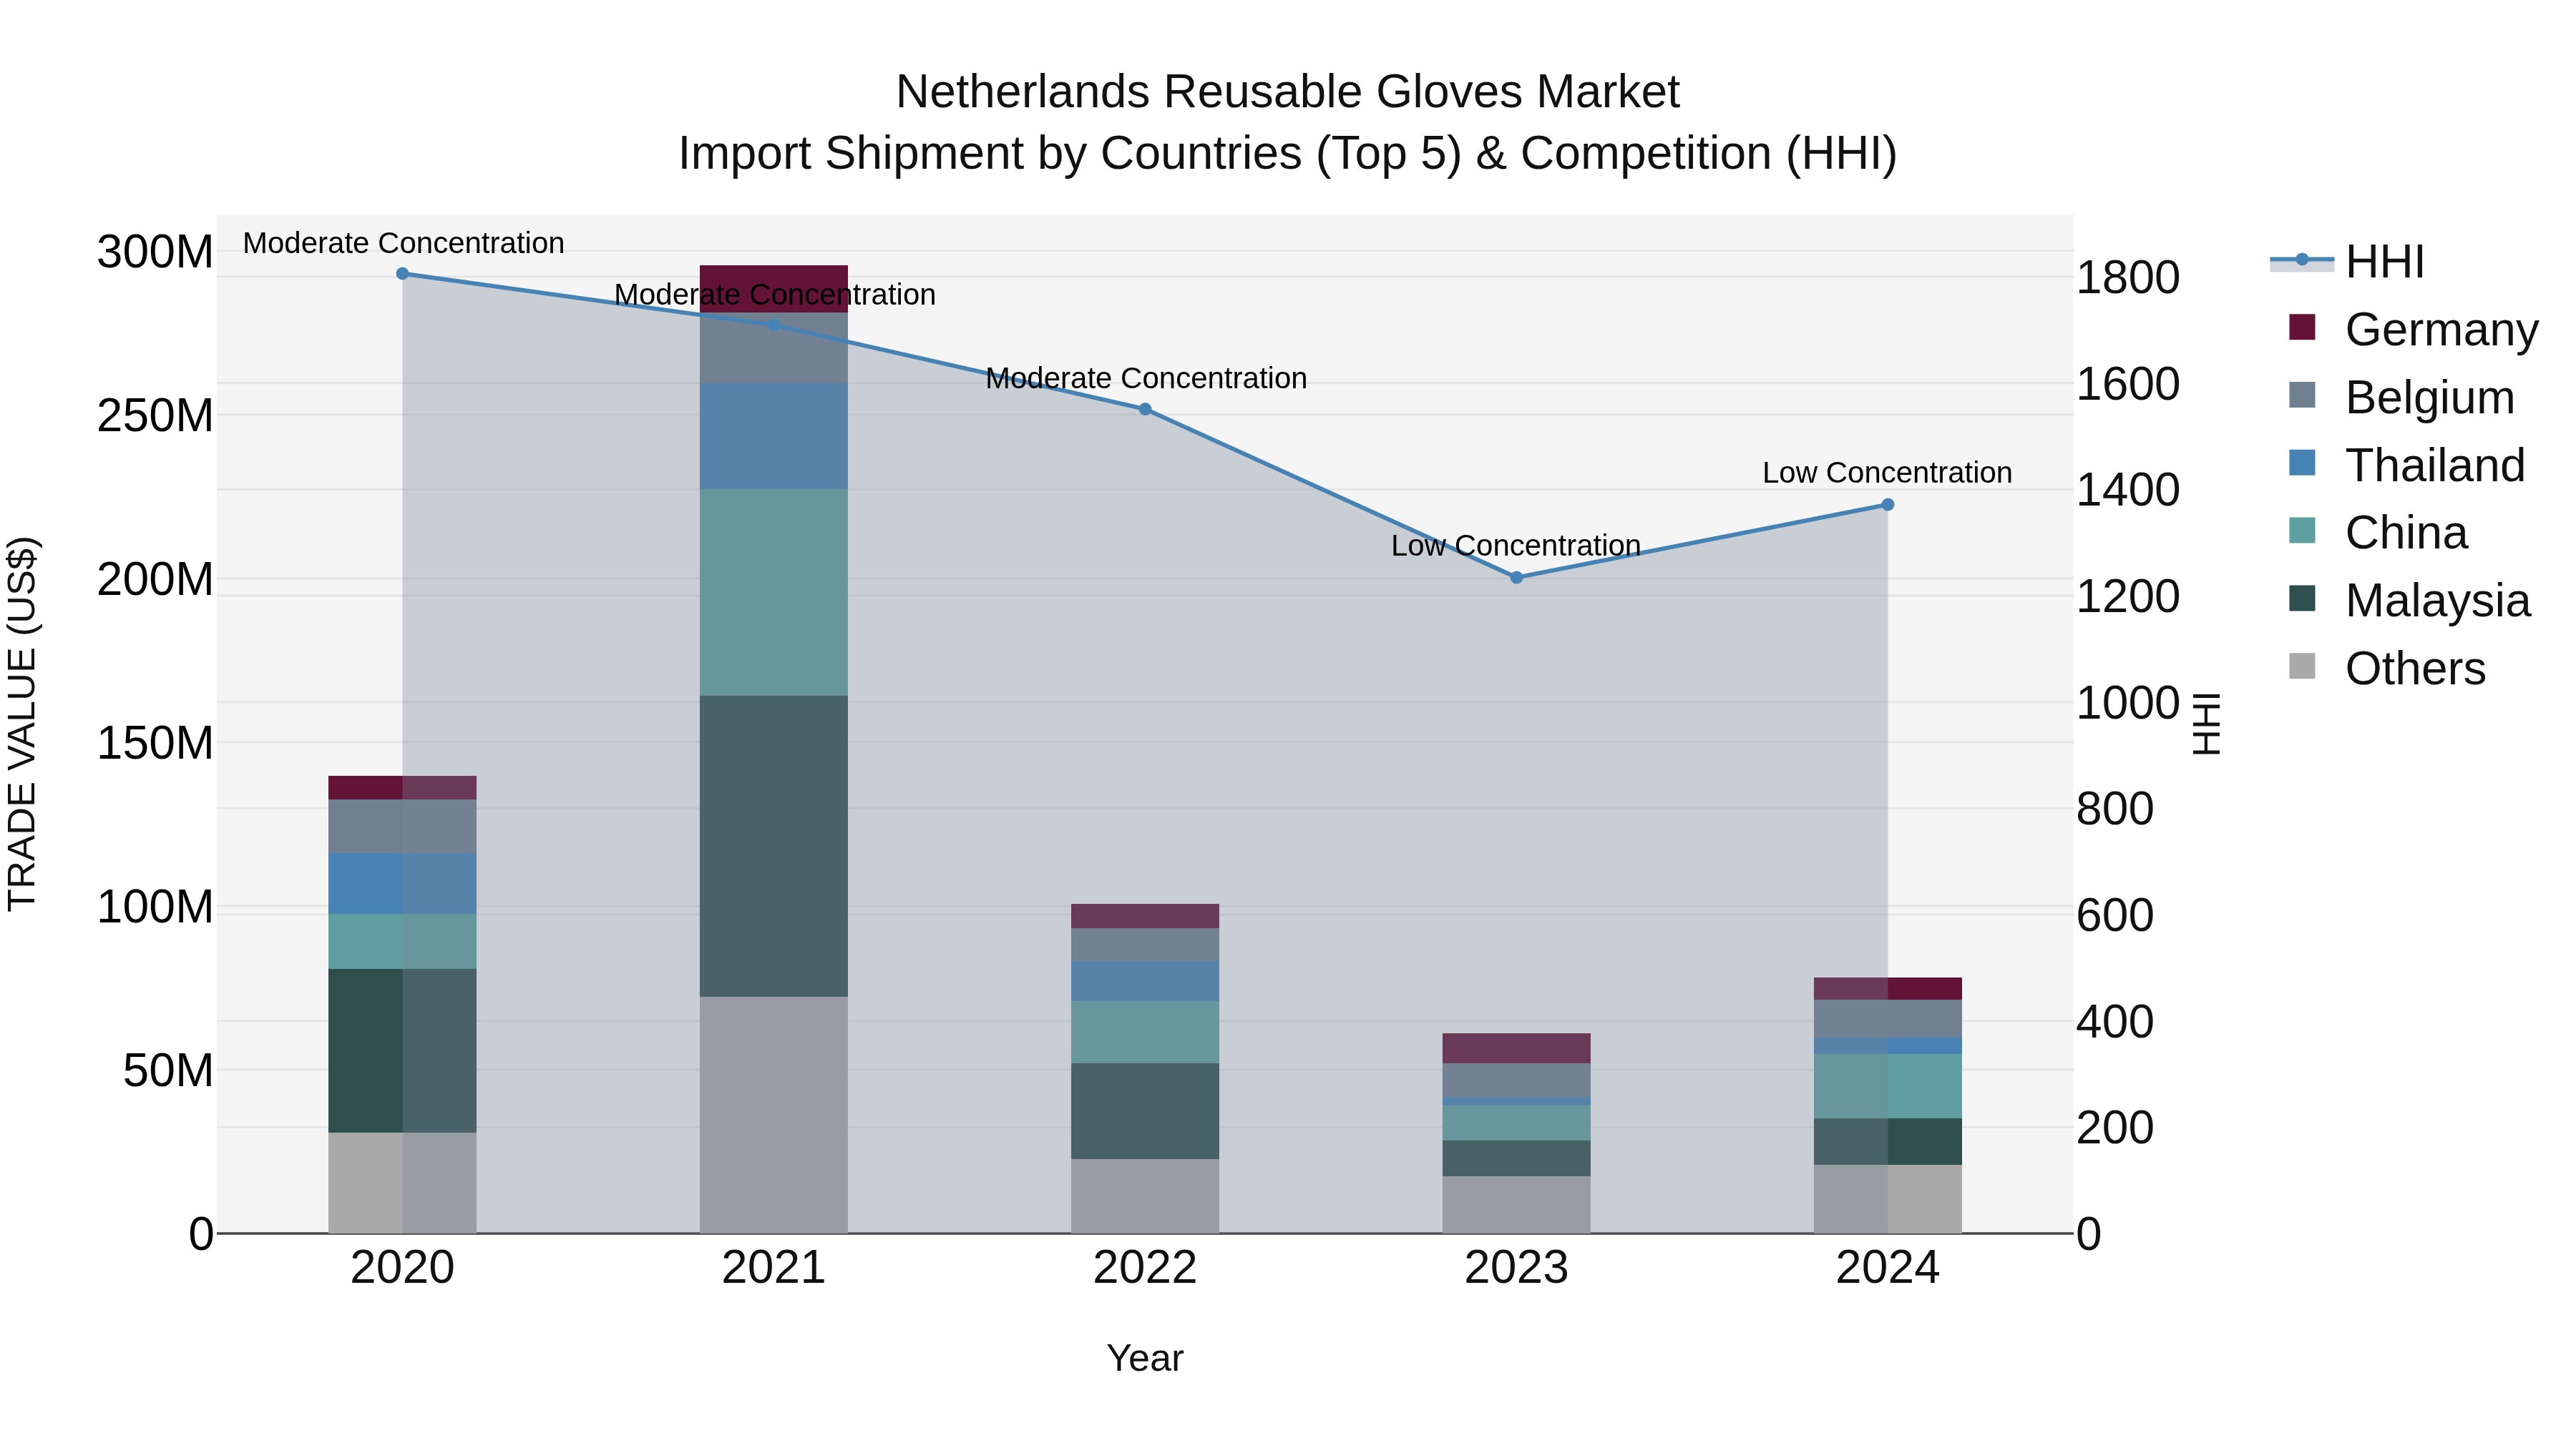Screen dimensions: 2576x1448
Task: Click the Germany maroon legend swatch
Action: click(2302, 327)
